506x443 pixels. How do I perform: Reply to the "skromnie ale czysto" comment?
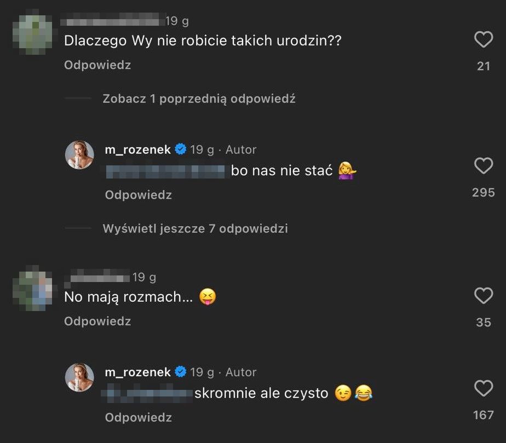click(x=139, y=417)
